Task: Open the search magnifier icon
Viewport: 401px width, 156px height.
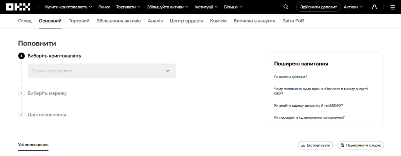Action: point(286,7)
